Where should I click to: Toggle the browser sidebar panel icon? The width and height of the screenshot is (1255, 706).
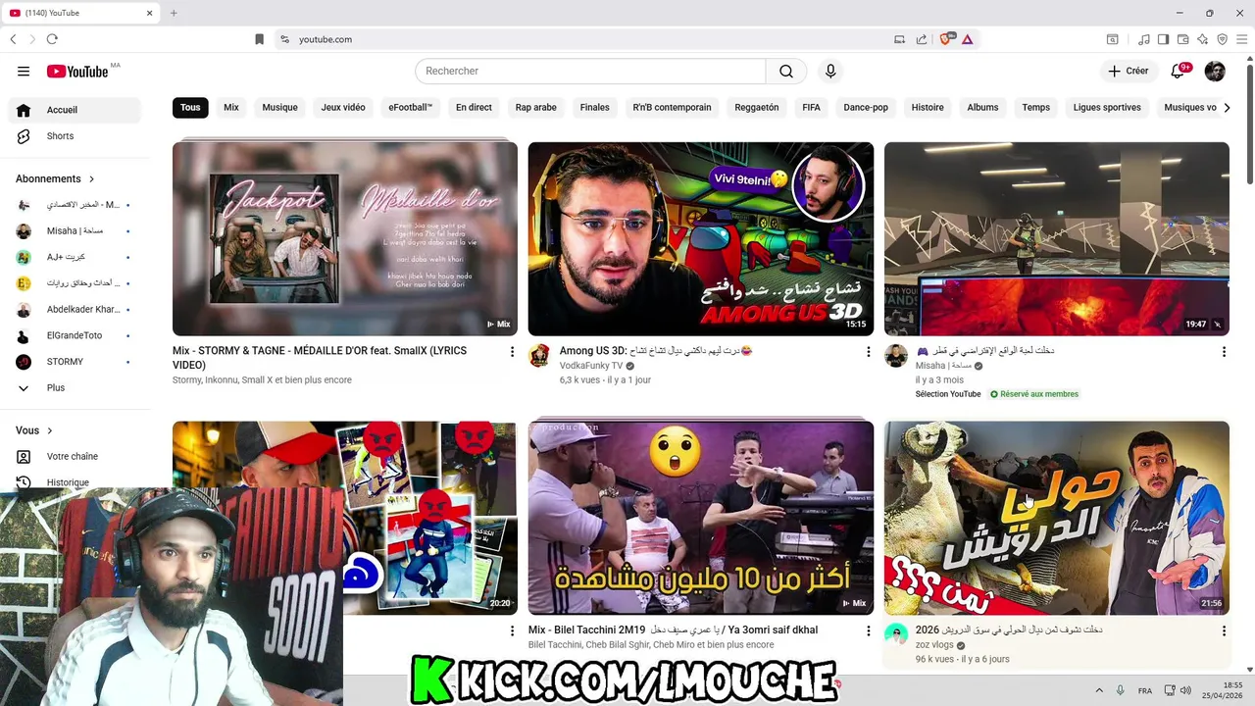coord(1163,39)
